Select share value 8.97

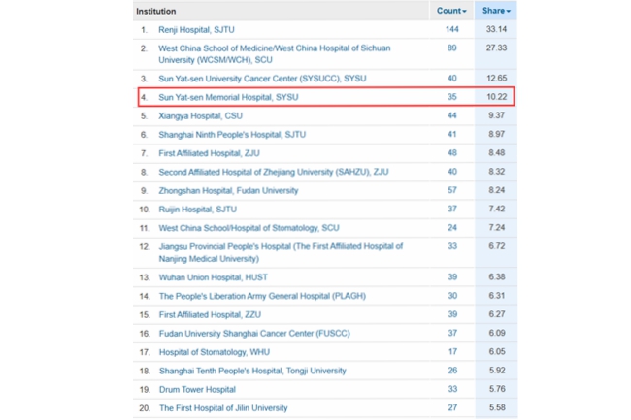497,134
